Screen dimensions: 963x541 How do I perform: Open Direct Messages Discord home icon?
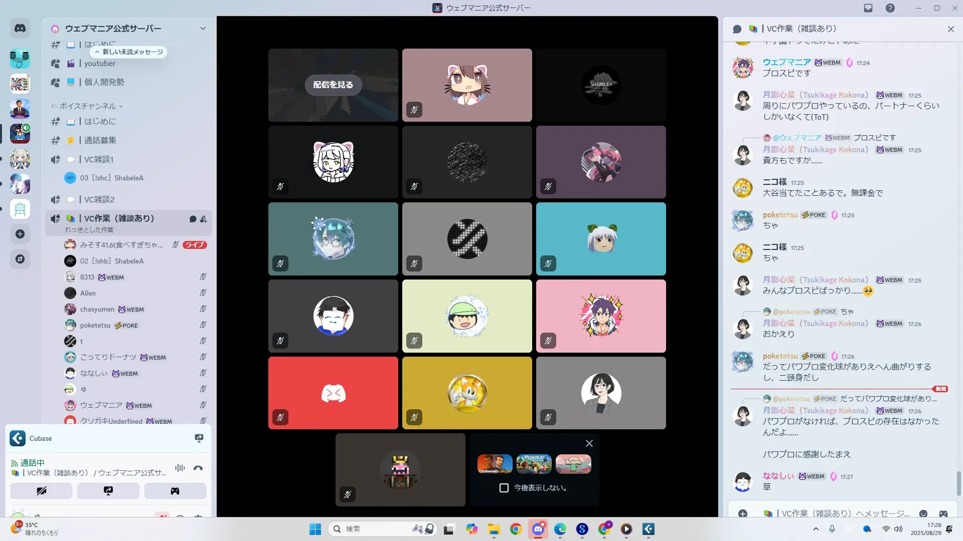coord(20,29)
